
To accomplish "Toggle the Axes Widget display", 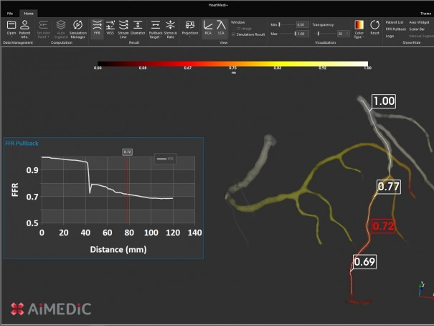I will [x=418, y=23].
